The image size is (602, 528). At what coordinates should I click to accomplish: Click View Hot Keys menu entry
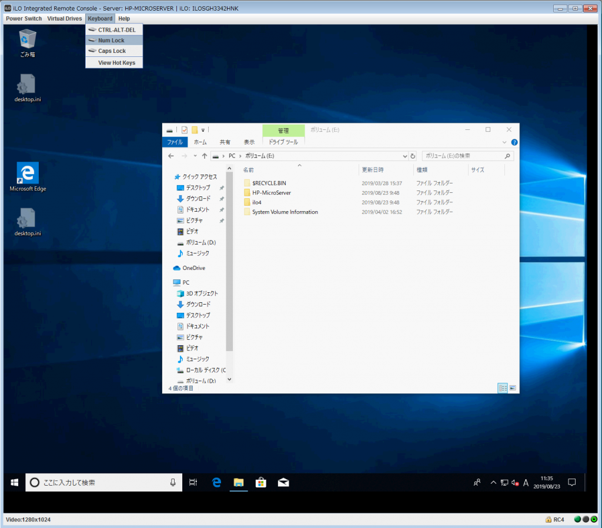click(116, 63)
